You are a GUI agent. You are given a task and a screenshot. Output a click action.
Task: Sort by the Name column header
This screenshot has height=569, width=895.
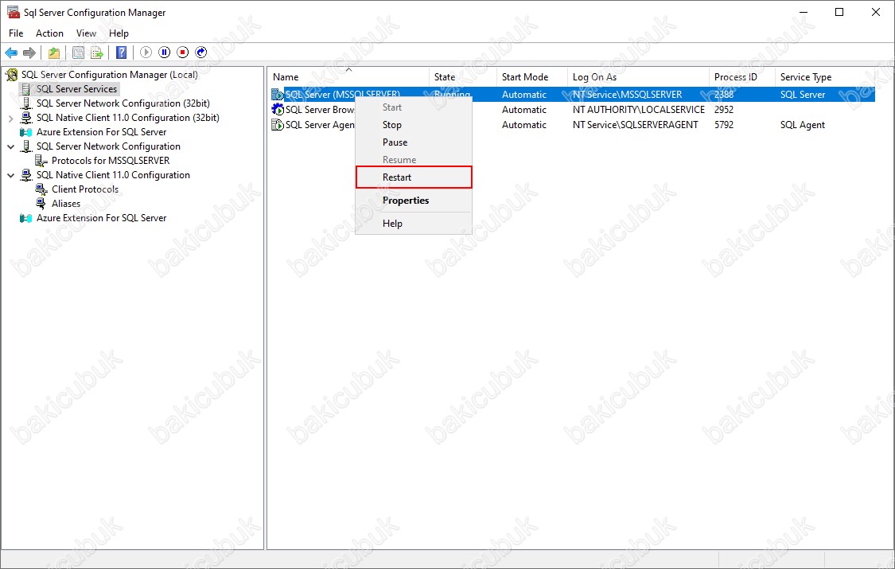(x=348, y=77)
